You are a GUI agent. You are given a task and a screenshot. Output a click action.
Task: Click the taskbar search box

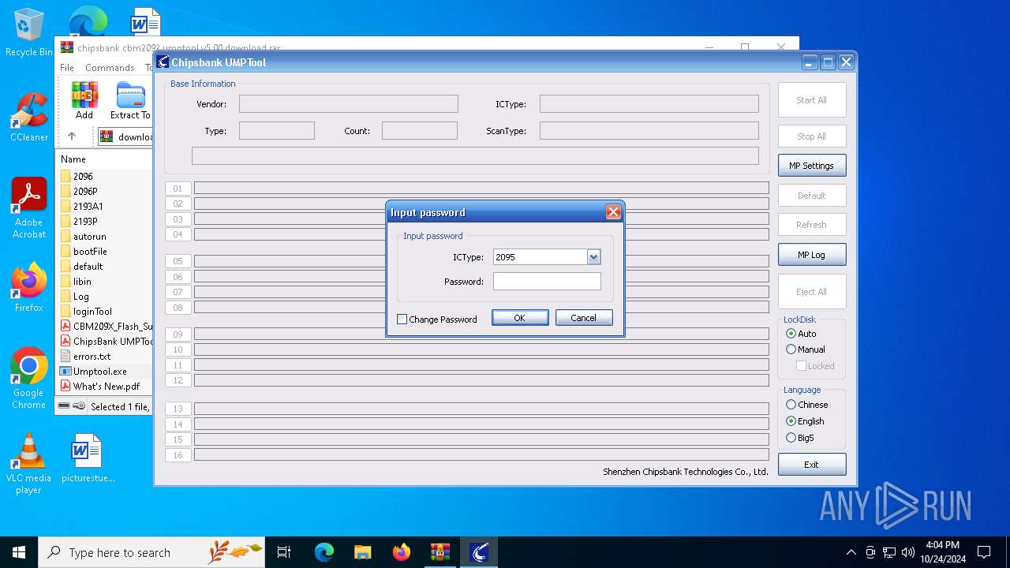[151, 552]
